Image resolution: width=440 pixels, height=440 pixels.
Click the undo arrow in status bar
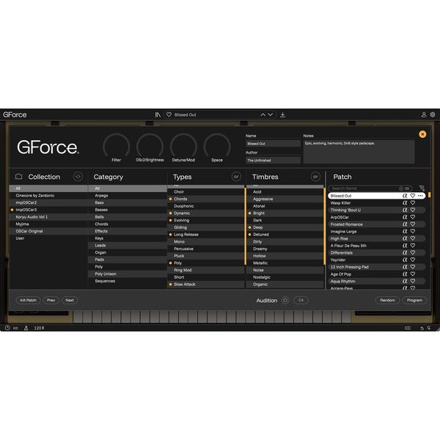pos(422,328)
